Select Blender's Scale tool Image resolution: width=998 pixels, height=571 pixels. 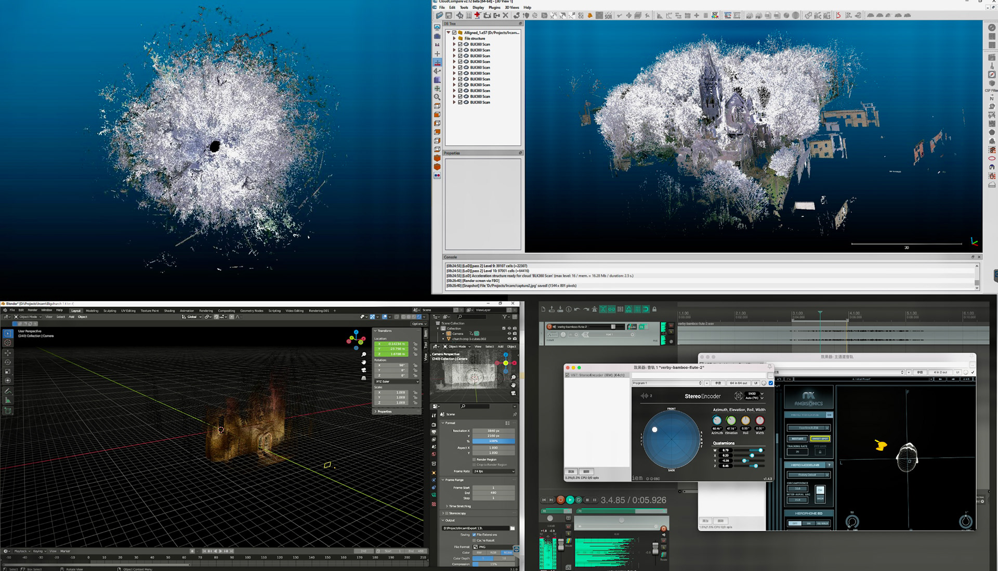coord(8,371)
